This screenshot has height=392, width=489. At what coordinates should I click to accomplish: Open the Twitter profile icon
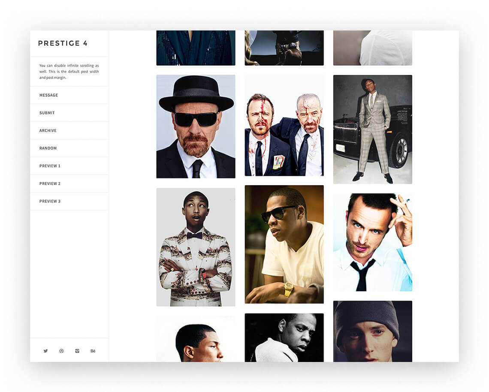45,351
